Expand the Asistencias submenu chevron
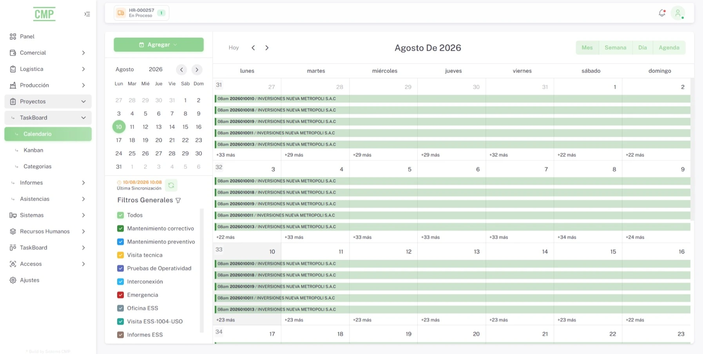The image size is (703, 354). point(83,199)
